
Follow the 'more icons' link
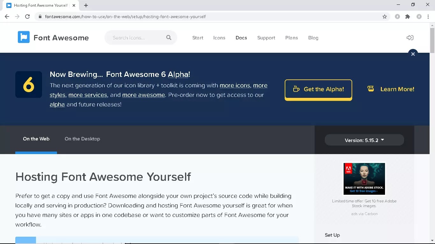(235, 85)
